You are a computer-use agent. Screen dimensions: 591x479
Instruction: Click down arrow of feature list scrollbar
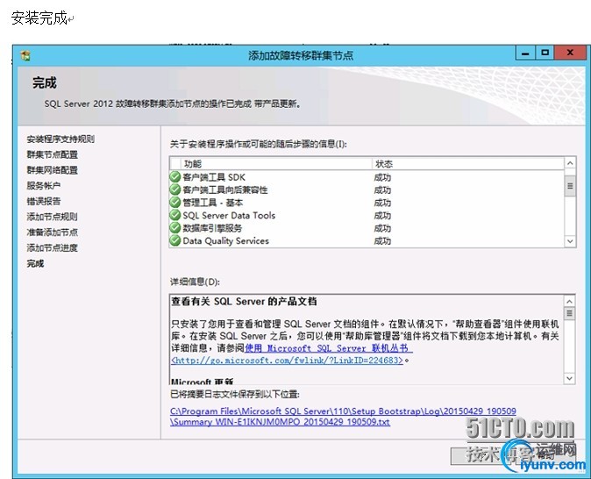(x=570, y=241)
